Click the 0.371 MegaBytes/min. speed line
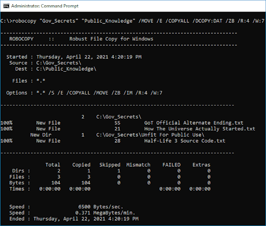 [105, 212]
